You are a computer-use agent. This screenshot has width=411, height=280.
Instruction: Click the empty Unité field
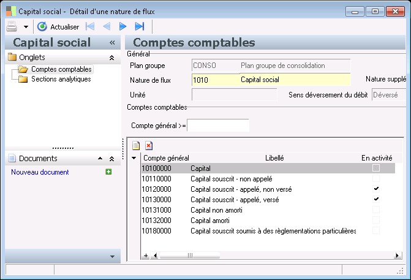pos(235,94)
